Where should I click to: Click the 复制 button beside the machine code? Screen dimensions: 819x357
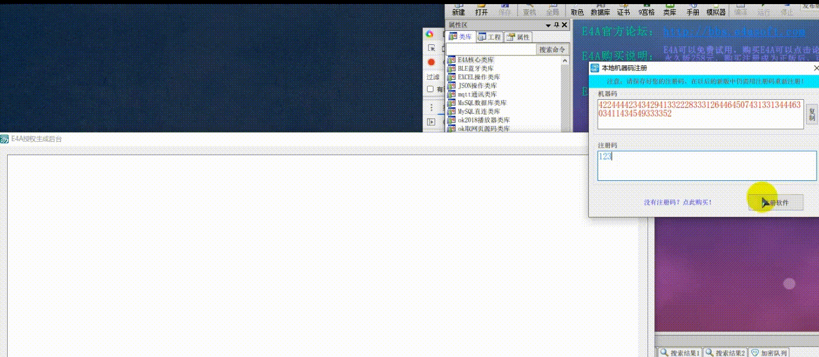click(x=812, y=114)
